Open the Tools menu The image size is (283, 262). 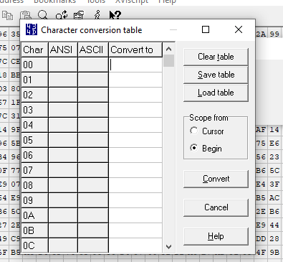tap(96, 1)
